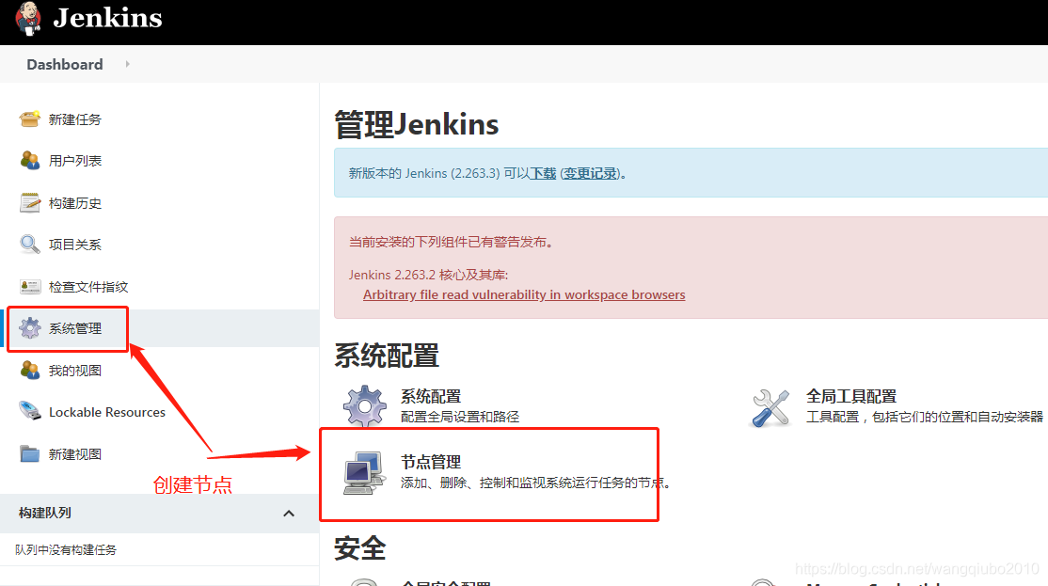Image resolution: width=1048 pixels, height=586 pixels.
Task: Select 系统管理 in the sidebar
Action: 75,329
